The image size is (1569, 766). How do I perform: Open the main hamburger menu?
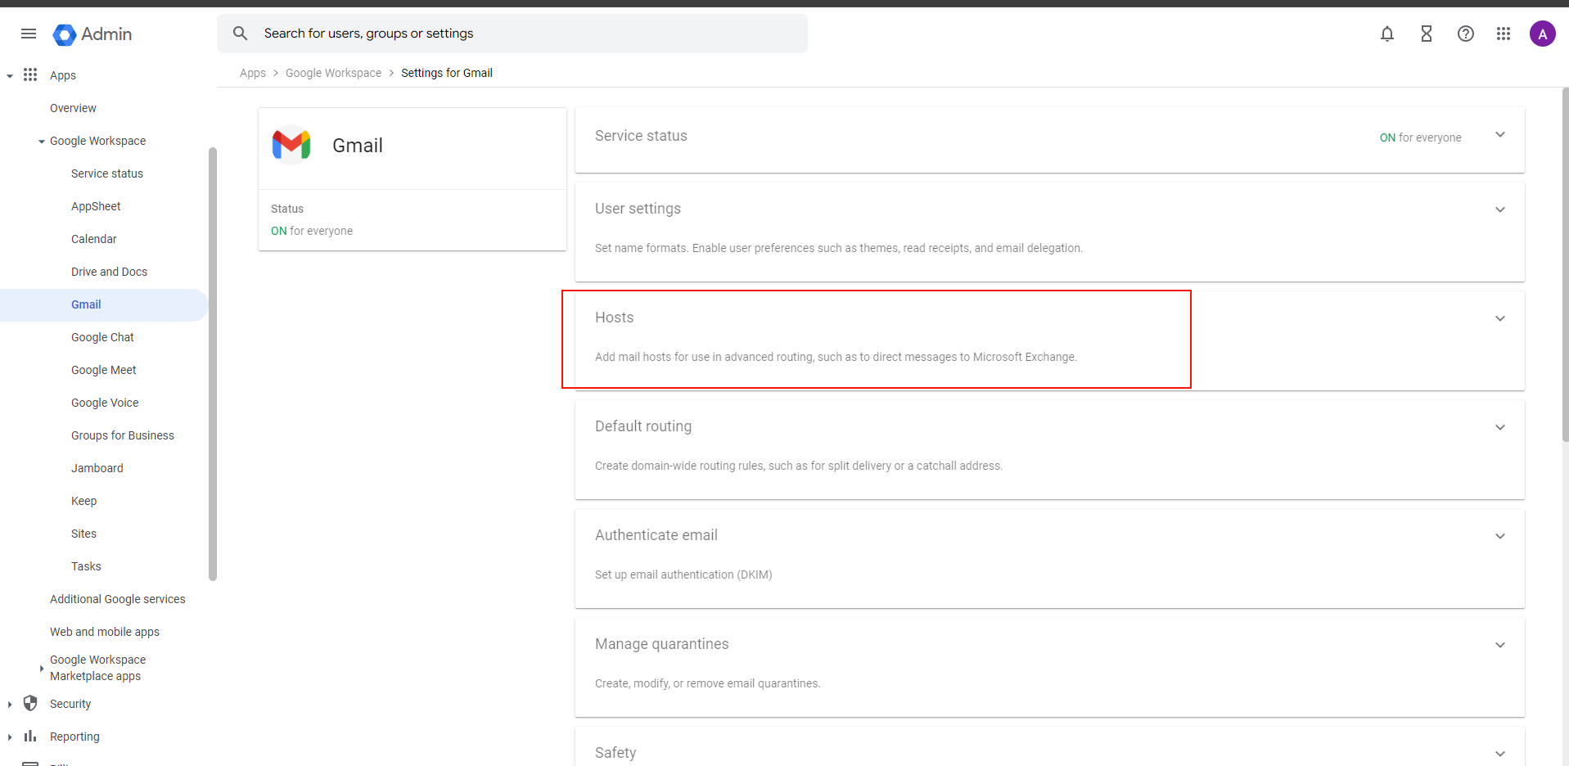[29, 34]
